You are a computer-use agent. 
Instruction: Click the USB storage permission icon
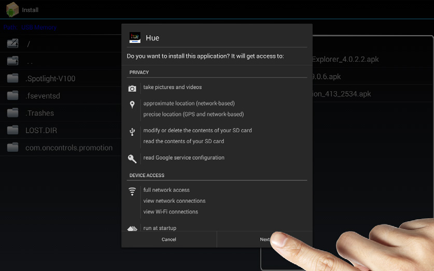pyautogui.click(x=132, y=132)
